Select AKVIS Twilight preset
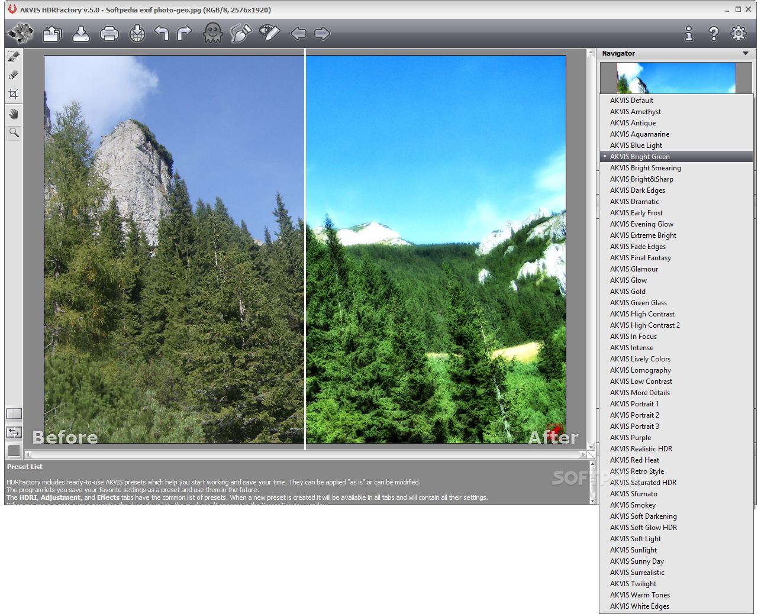The height and width of the screenshot is (614, 761). 676,584
